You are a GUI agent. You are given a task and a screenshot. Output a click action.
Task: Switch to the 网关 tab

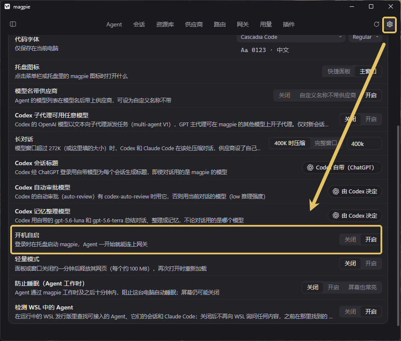[x=243, y=24]
